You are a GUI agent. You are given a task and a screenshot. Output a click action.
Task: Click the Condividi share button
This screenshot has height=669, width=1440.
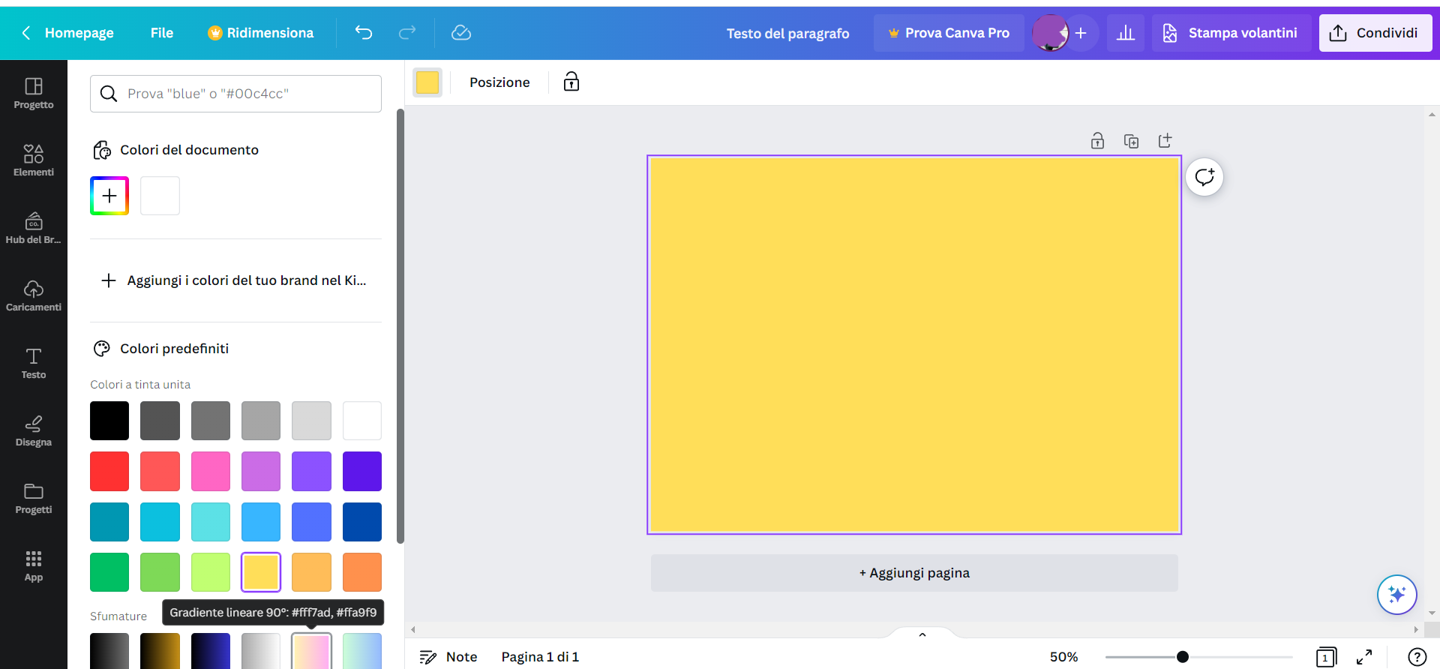[x=1375, y=33]
